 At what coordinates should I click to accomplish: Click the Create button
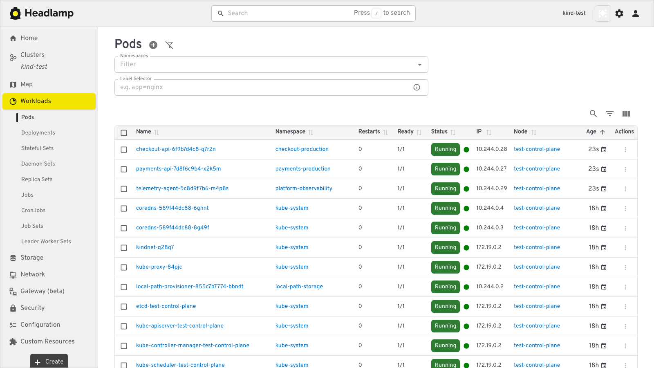[x=49, y=361]
